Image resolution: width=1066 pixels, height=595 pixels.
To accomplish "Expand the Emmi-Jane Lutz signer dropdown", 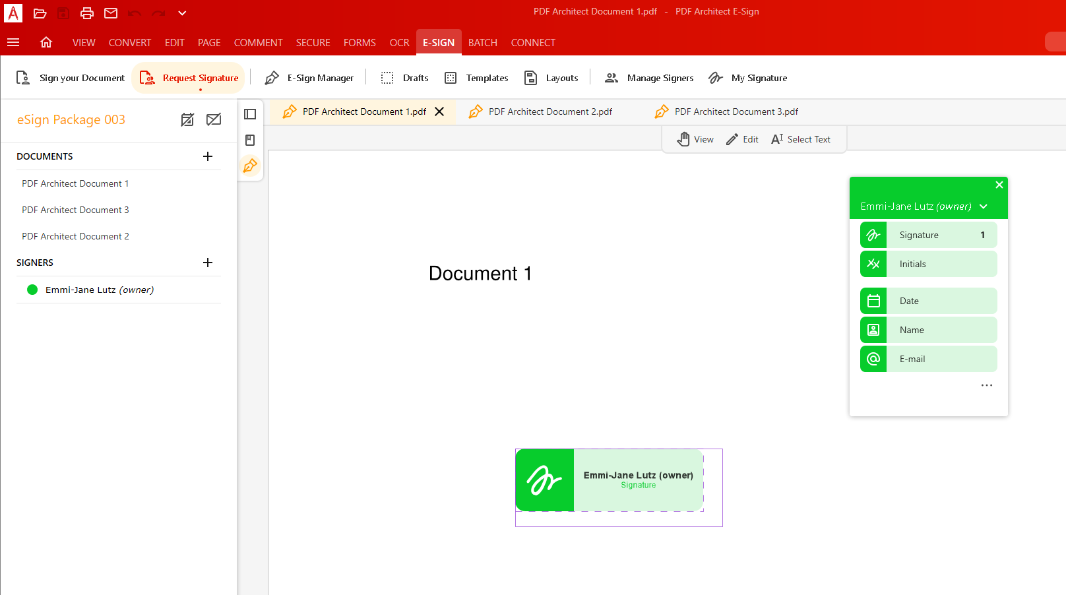I will coord(984,206).
